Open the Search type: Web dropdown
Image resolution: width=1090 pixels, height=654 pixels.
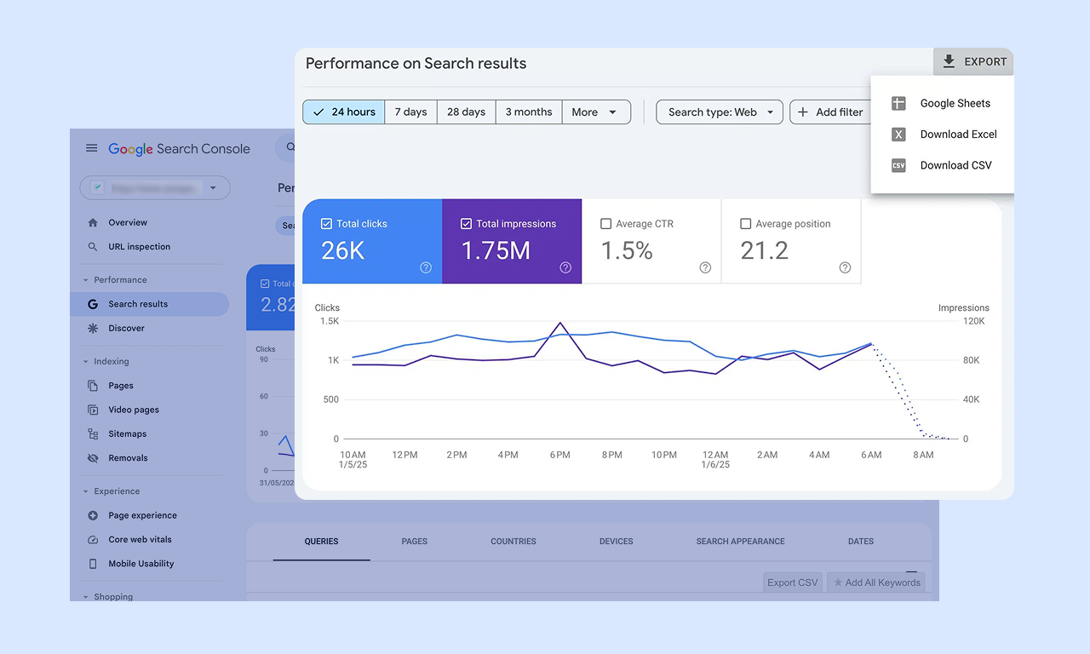tap(720, 112)
